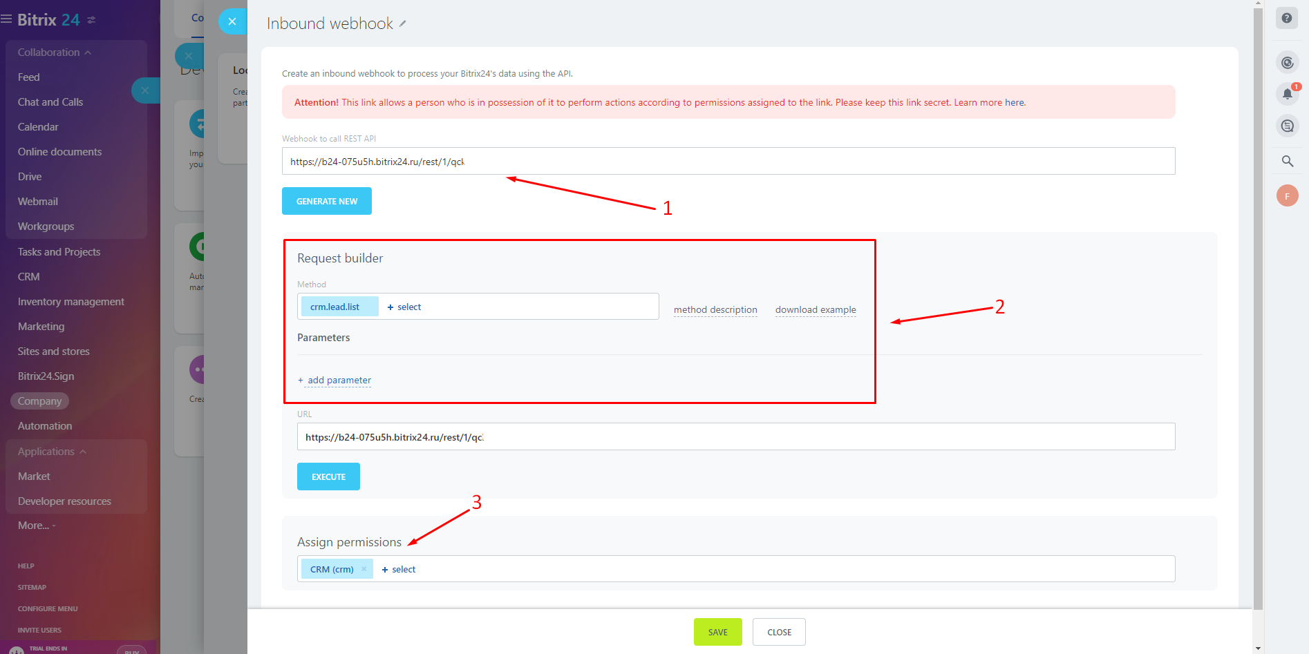Open the method select dropdown next to crm.lead.list
The height and width of the screenshot is (654, 1309).
(x=404, y=306)
